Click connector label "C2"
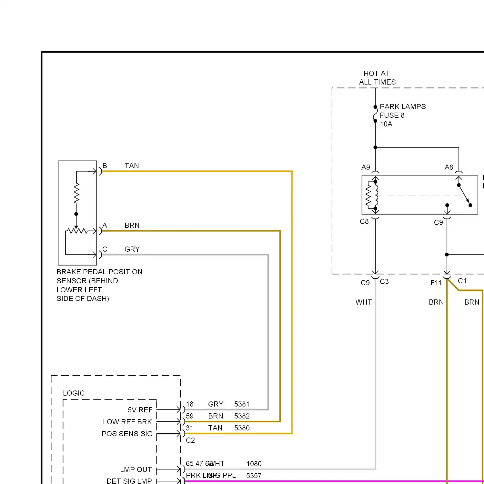 coord(190,440)
